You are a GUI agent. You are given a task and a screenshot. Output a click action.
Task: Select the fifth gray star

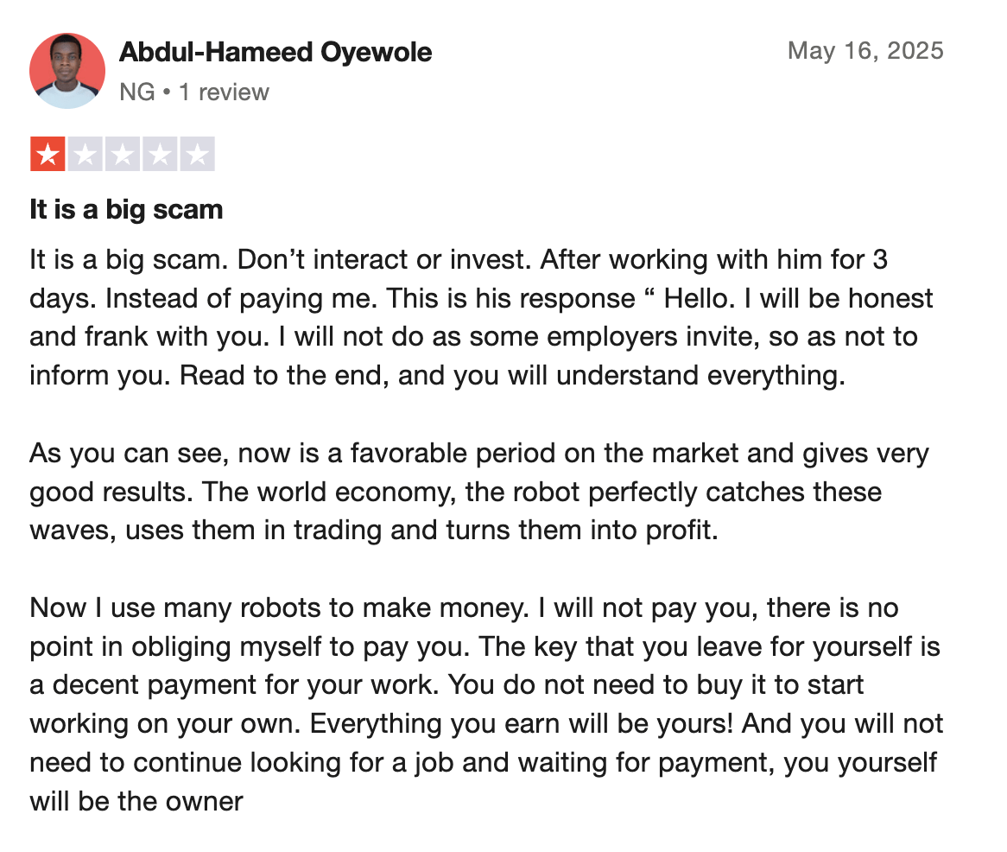click(x=197, y=154)
